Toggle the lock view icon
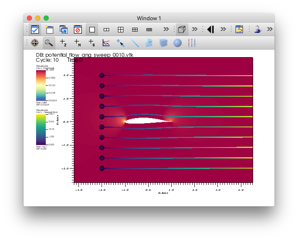The image size is (298, 240). [x=257, y=29]
